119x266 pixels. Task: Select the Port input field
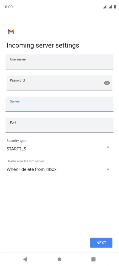pos(60,125)
